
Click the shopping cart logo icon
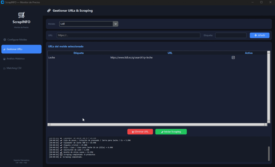pos(21,15)
